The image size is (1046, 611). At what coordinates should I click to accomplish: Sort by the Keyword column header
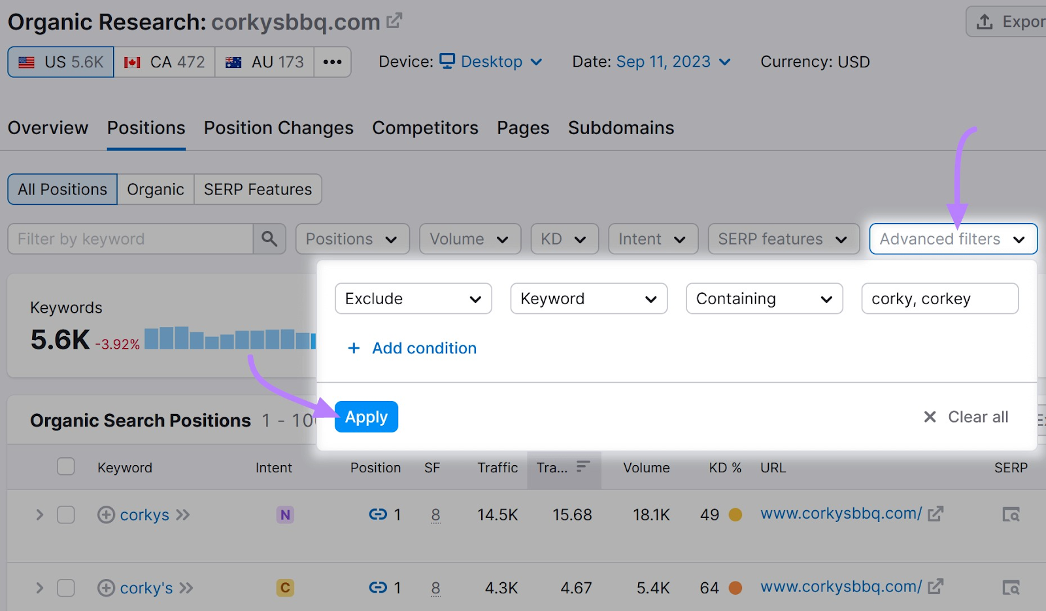coord(125,468)
